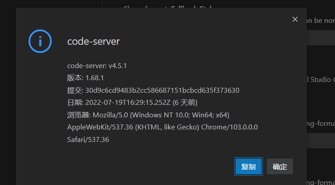
Task: Confirm the dialog with the 确定 button
Action: pos(280,167)
